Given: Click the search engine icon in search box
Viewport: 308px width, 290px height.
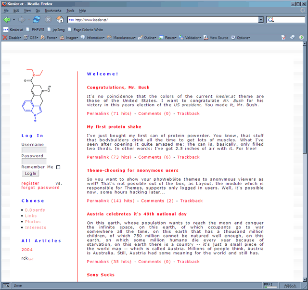Looking at the screenshot, I should click(270, 20).
